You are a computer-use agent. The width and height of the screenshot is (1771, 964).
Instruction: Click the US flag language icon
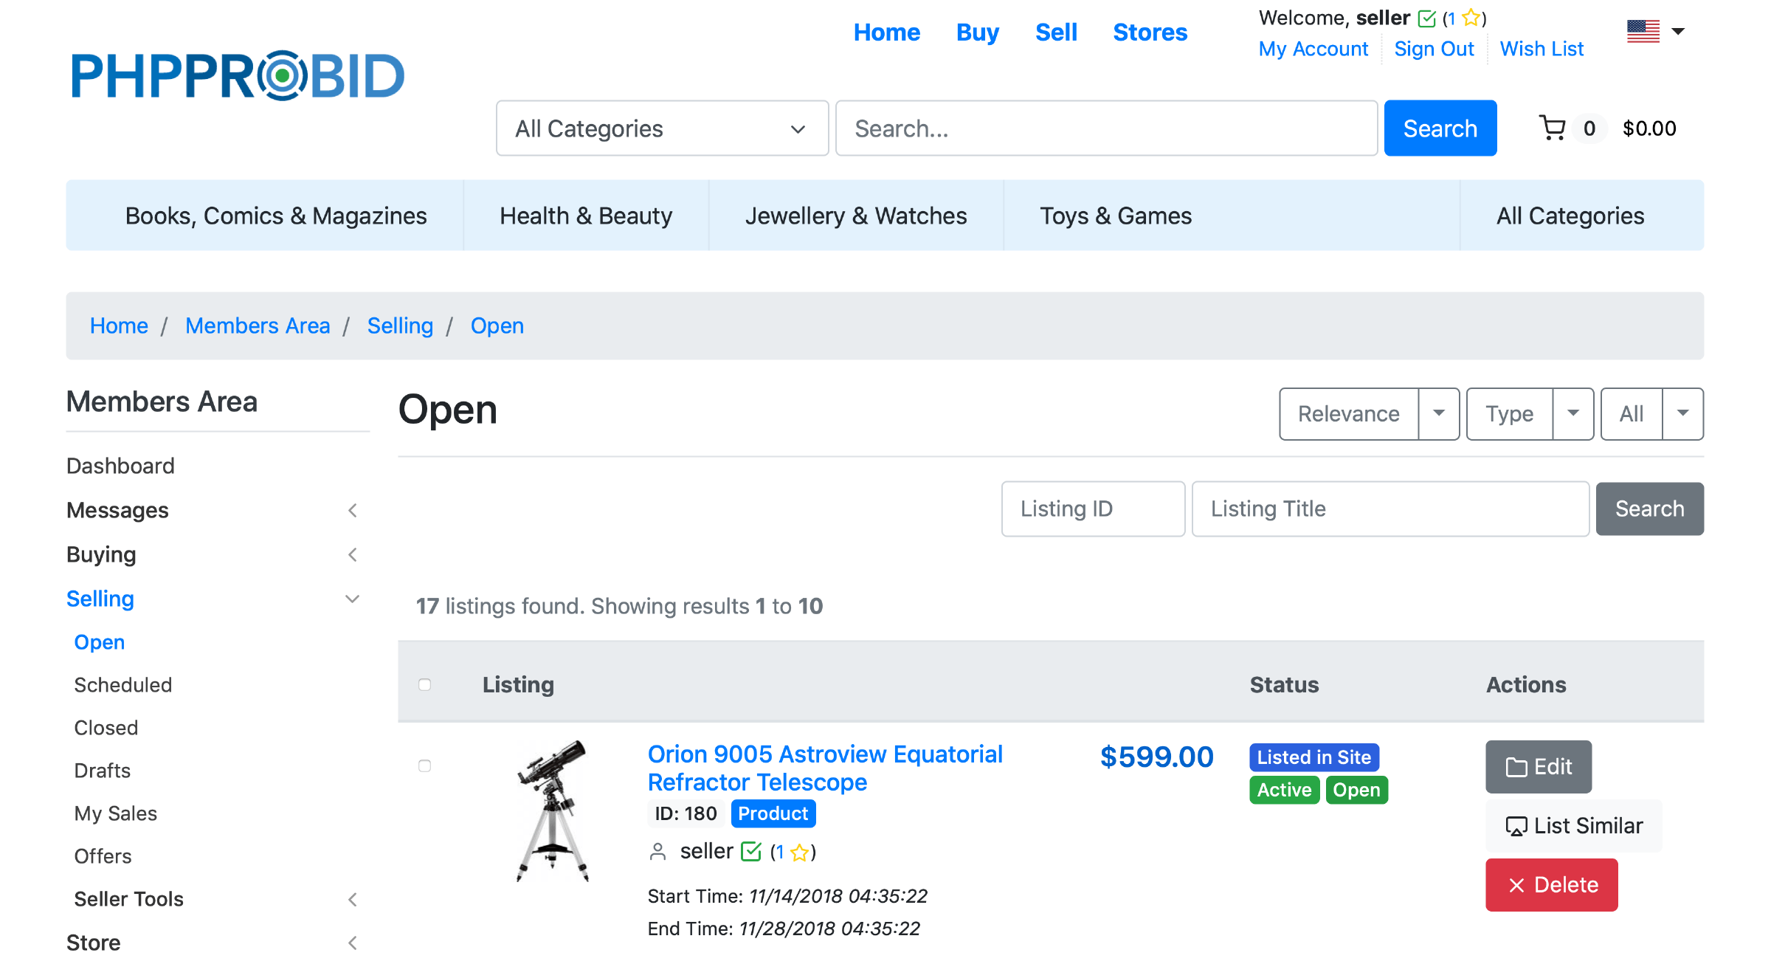pyautogui.click(x=1643, y=31)
